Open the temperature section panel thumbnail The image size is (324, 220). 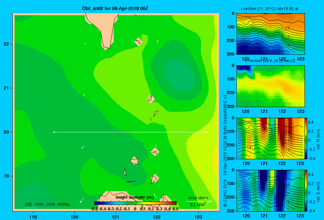tap(271, 34)
